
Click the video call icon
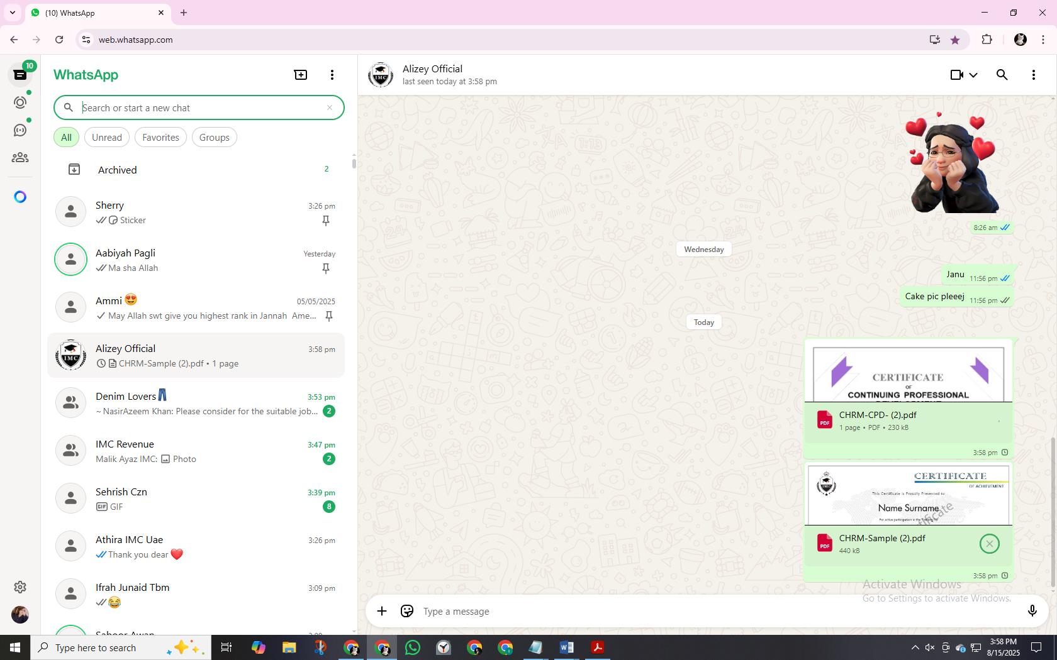956,75
